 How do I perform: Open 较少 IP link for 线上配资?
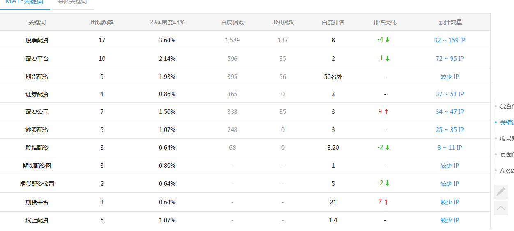pyautogui.click(x=450, y=220)
